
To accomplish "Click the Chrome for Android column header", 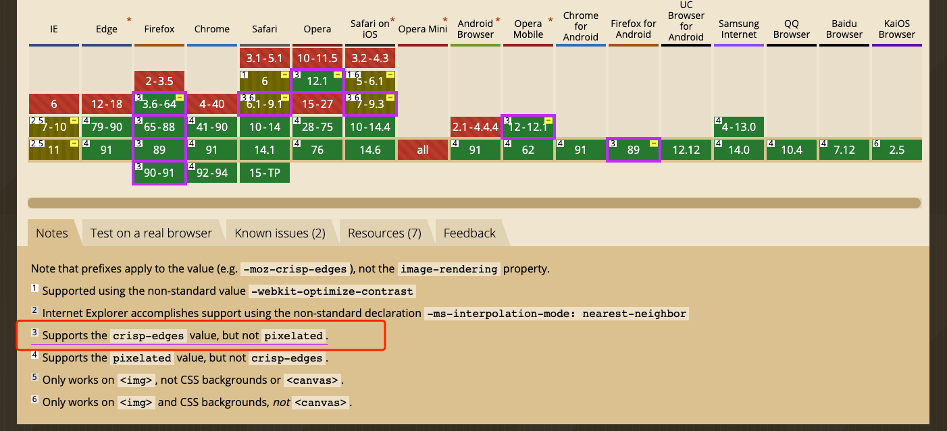I will pos(581,26).
